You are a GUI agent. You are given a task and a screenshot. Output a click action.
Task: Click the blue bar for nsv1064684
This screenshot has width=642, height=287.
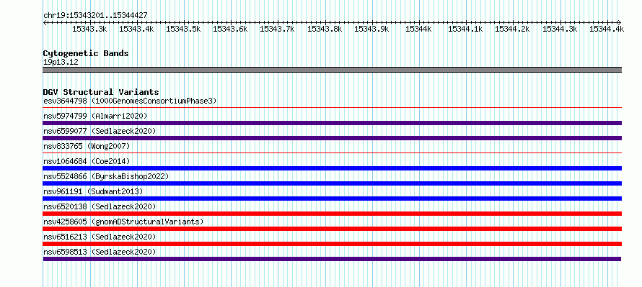pos(333,168)
